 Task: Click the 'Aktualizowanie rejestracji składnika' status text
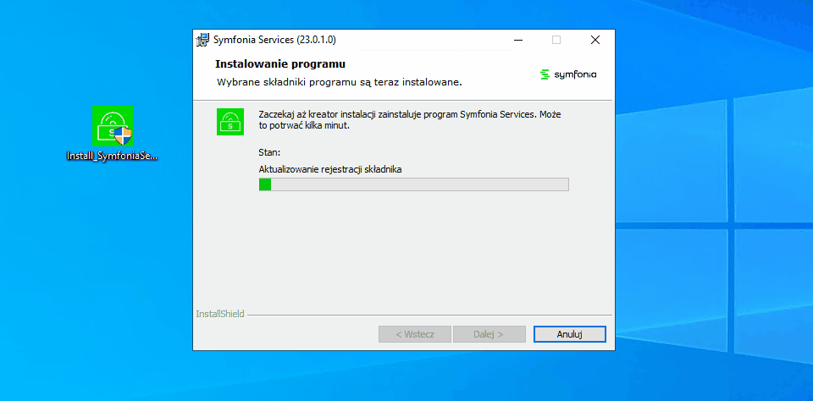[330, 169]
